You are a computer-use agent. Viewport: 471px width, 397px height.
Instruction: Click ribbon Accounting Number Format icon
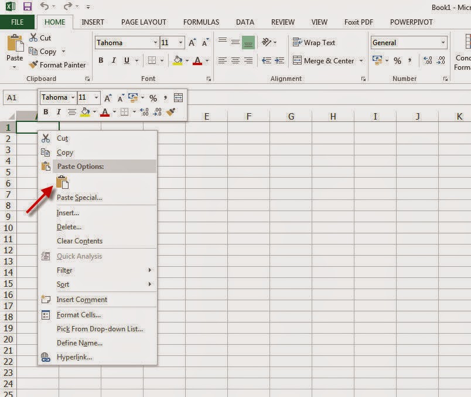pos(377,60)
